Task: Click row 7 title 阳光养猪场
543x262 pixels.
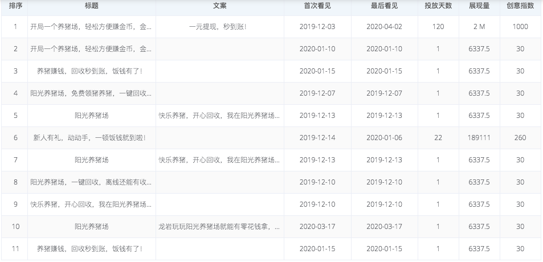Action: 91,159
